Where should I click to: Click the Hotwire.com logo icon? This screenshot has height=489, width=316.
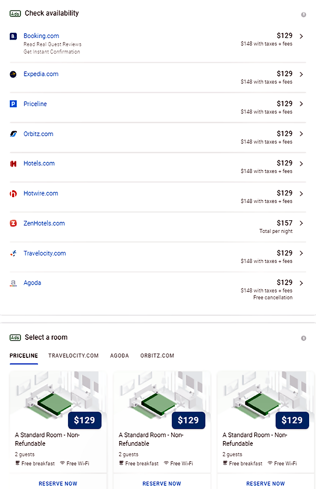tap(13, 194)
